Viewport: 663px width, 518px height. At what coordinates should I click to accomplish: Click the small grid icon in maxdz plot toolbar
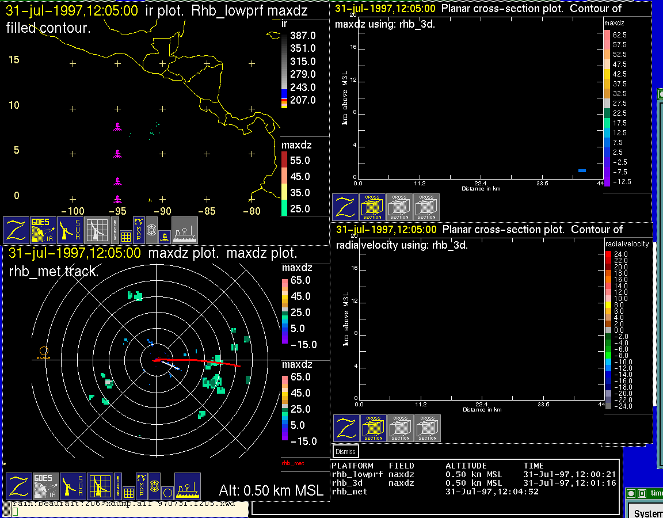128,493
